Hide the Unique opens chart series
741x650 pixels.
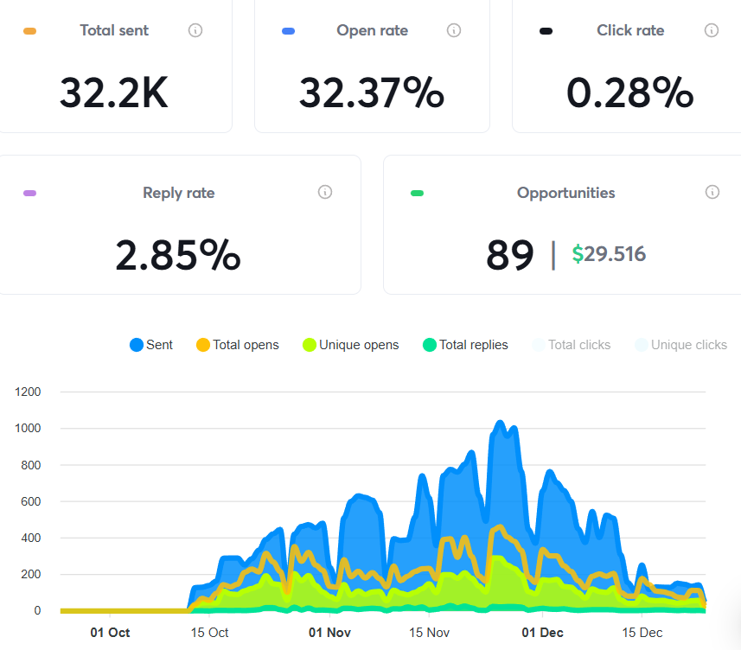pos(350,345)
